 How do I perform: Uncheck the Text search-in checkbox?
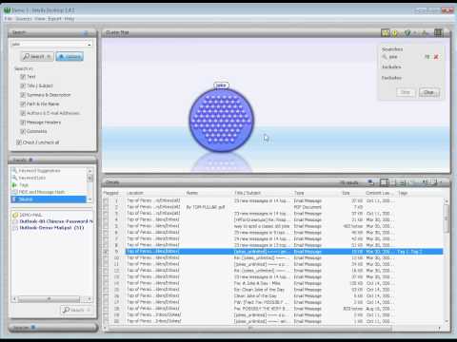tap(23, 77)
